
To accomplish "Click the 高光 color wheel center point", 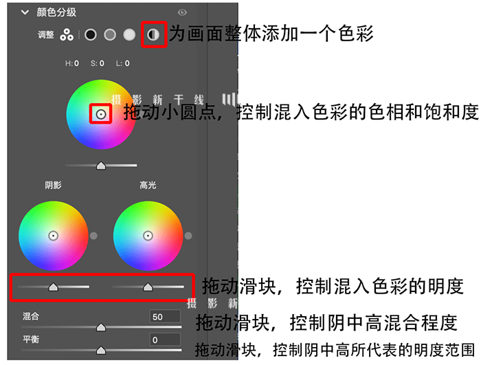I will coord(148,236).
